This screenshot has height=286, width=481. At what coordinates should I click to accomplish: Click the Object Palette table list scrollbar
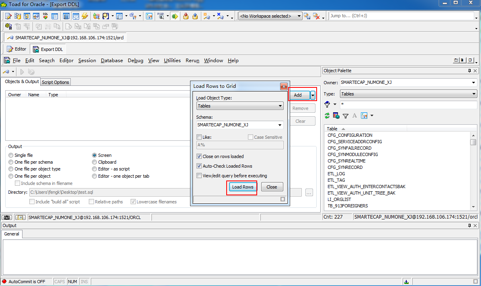[x=473, y=170]
